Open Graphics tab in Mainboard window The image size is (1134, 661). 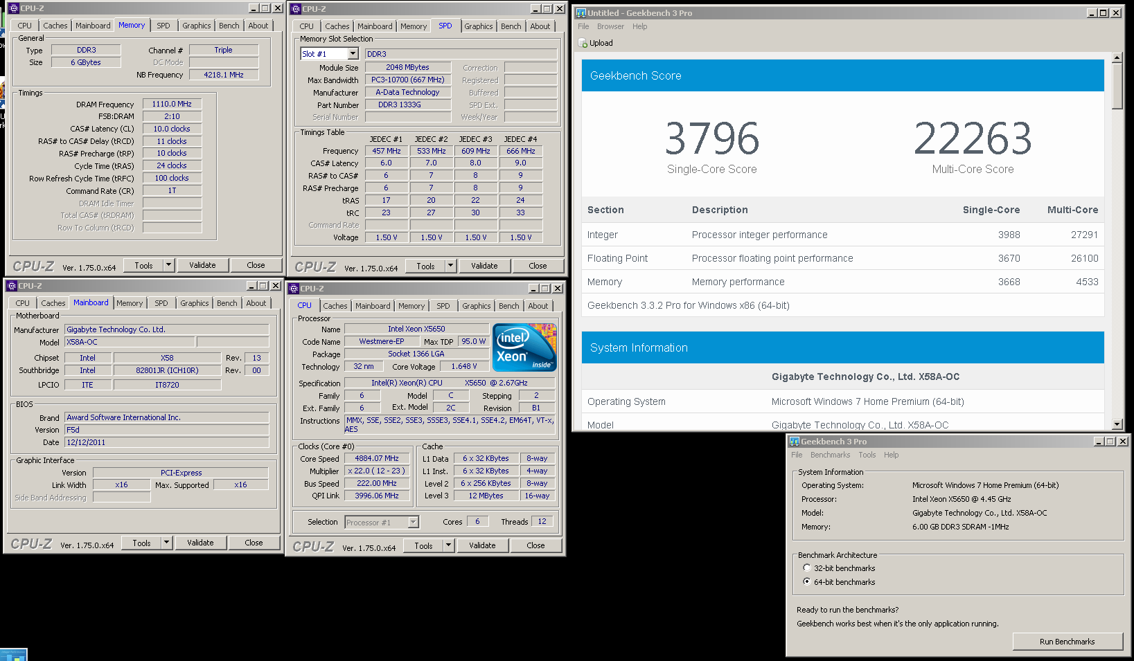(195, 303)
